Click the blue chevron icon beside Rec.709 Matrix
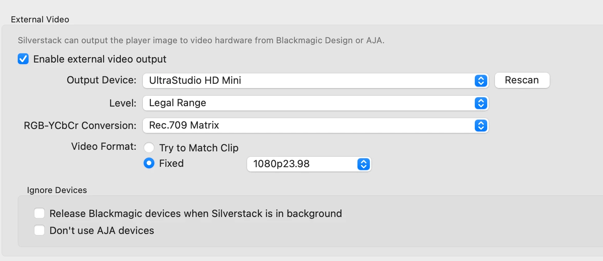603x261 pixels. [480, 125]
